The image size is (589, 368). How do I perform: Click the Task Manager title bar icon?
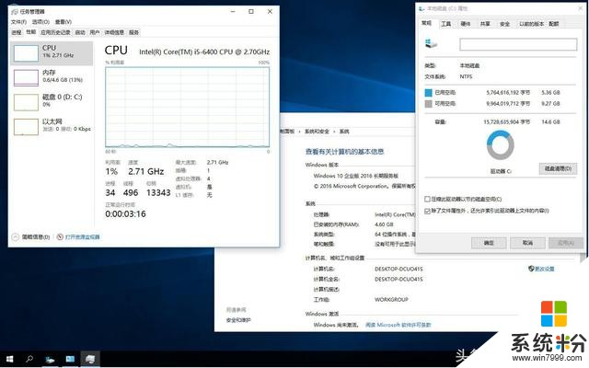15,12
